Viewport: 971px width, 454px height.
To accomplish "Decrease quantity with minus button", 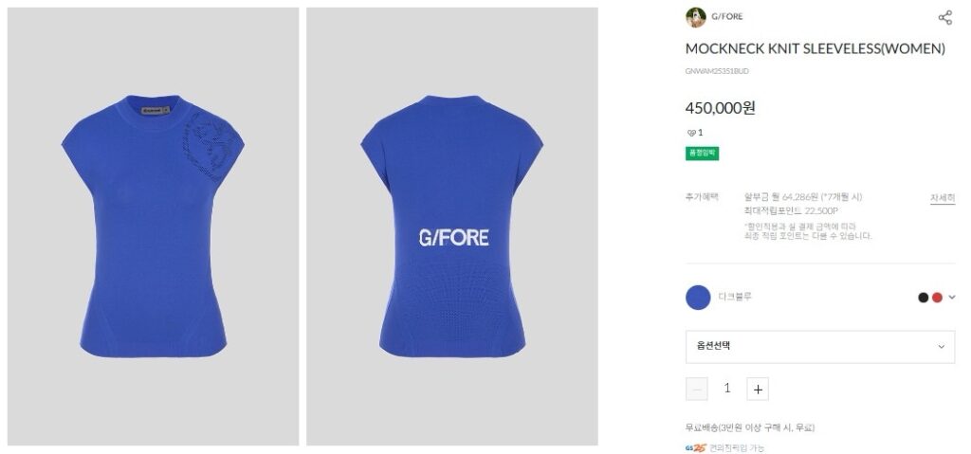I will (x=697, y=389).
